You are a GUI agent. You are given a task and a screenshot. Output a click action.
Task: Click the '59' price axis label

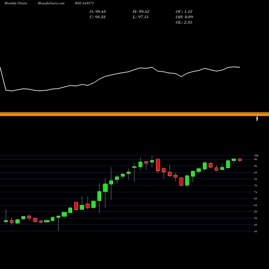coord(256,211)
